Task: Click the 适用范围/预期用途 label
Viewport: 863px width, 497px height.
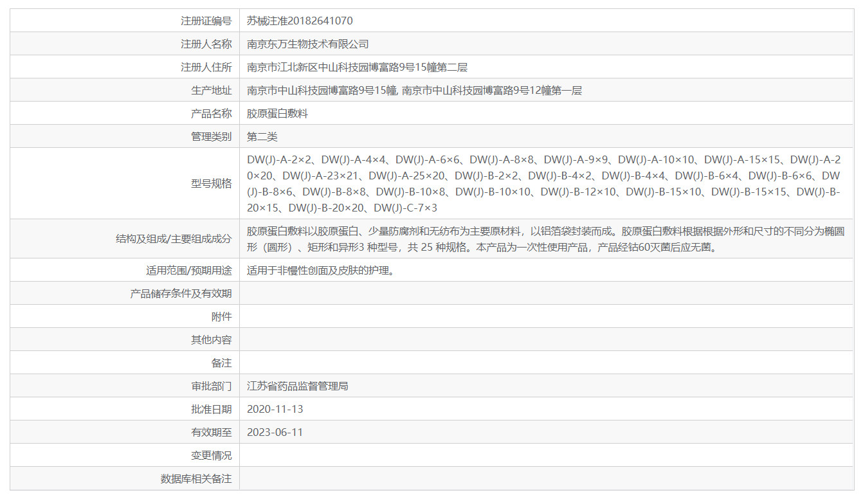Action: tap(189, 270)
